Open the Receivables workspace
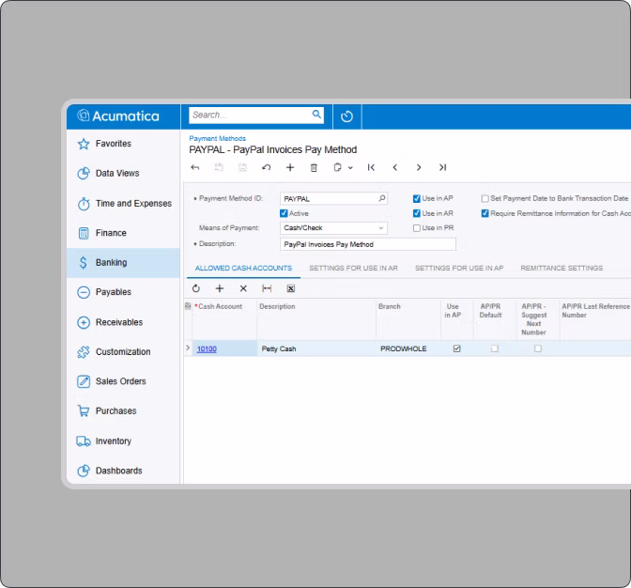This screenshot has height=588, width=631. tap(123, 322)
